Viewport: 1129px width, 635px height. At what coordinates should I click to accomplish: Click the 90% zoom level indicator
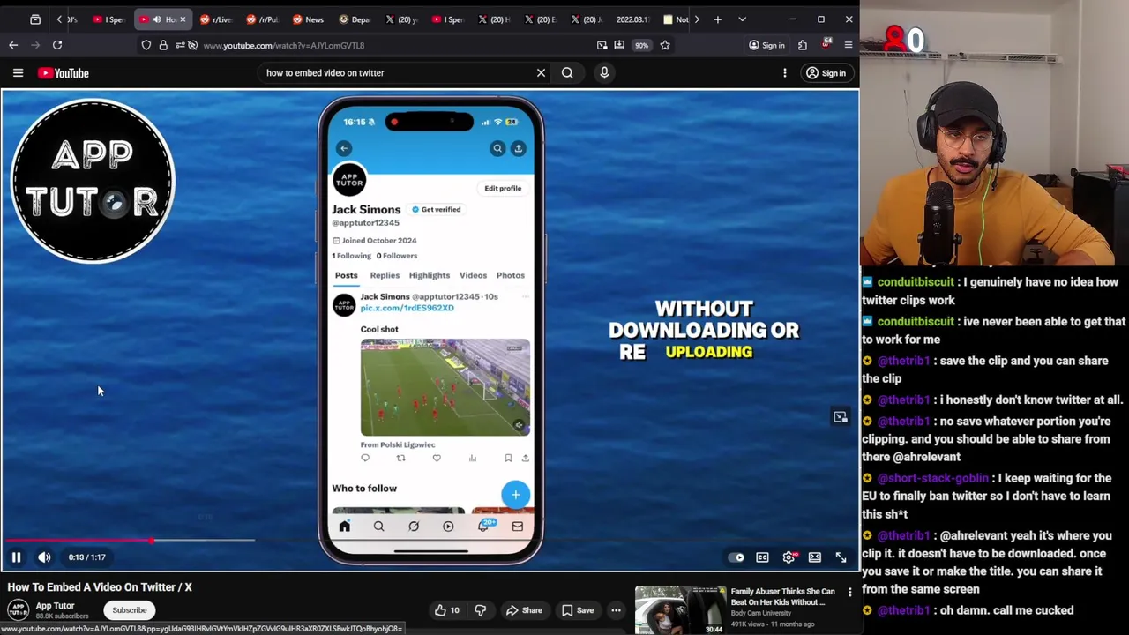pyautogui.click(x=642, y=45)
